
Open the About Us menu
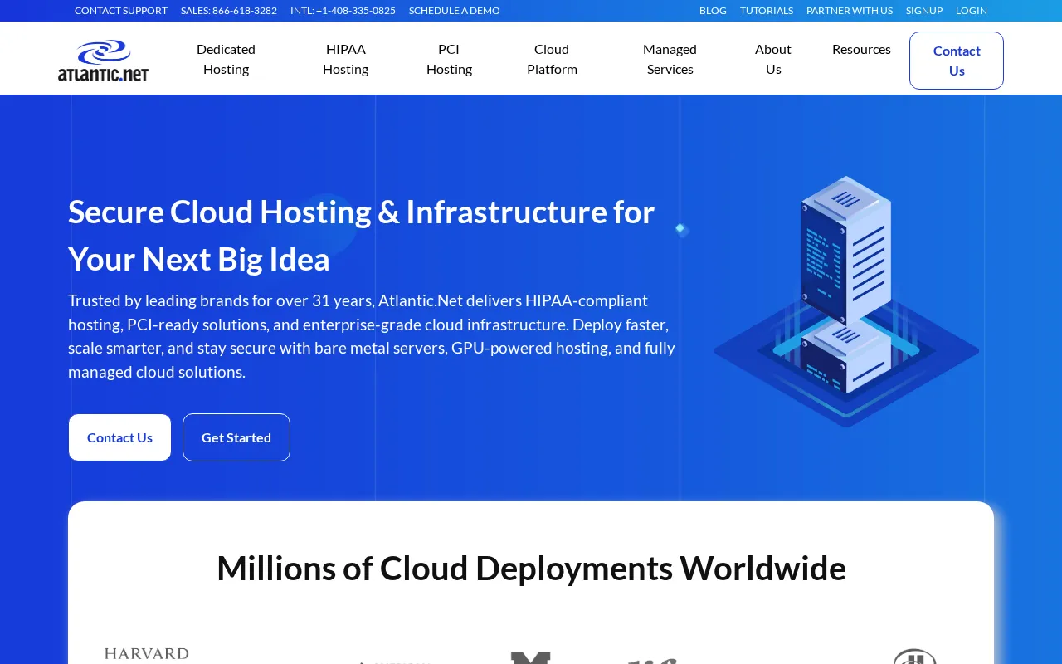tap(773, 59)
